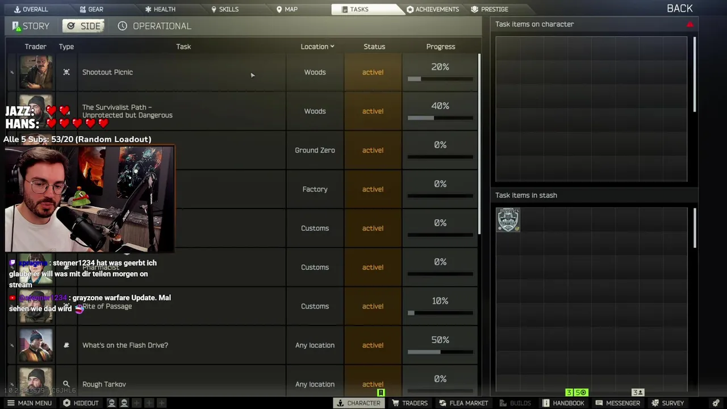This screenshot has height=409, width=727.
Task: Click the Flash Drive task type icon
Action: 66,345
